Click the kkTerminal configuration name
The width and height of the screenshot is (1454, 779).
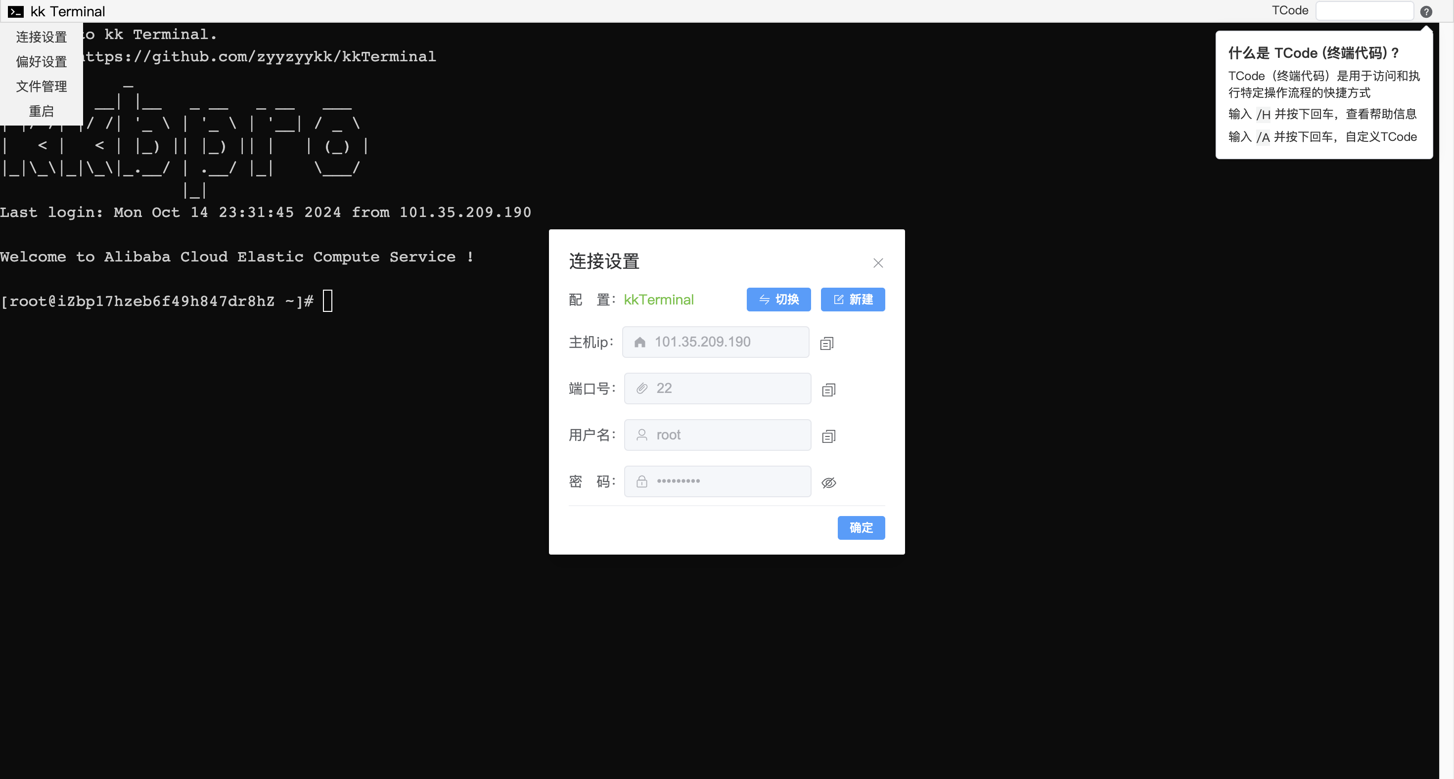pyautogui.click(x=659, y=300)
